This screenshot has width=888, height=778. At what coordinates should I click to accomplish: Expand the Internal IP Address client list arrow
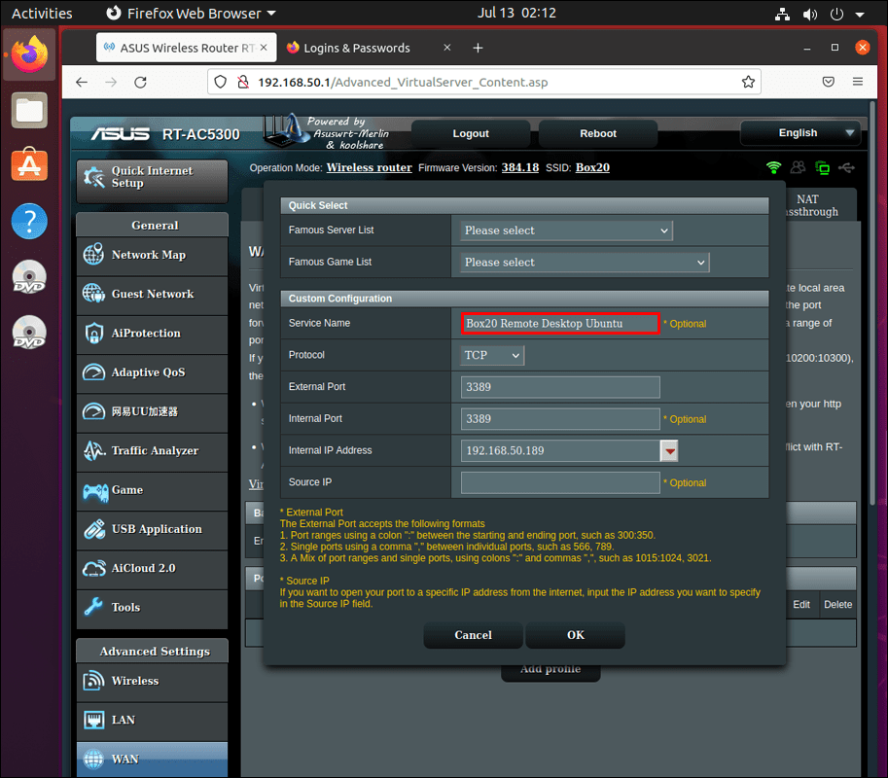pyautogui.click(x=669, y=451)
